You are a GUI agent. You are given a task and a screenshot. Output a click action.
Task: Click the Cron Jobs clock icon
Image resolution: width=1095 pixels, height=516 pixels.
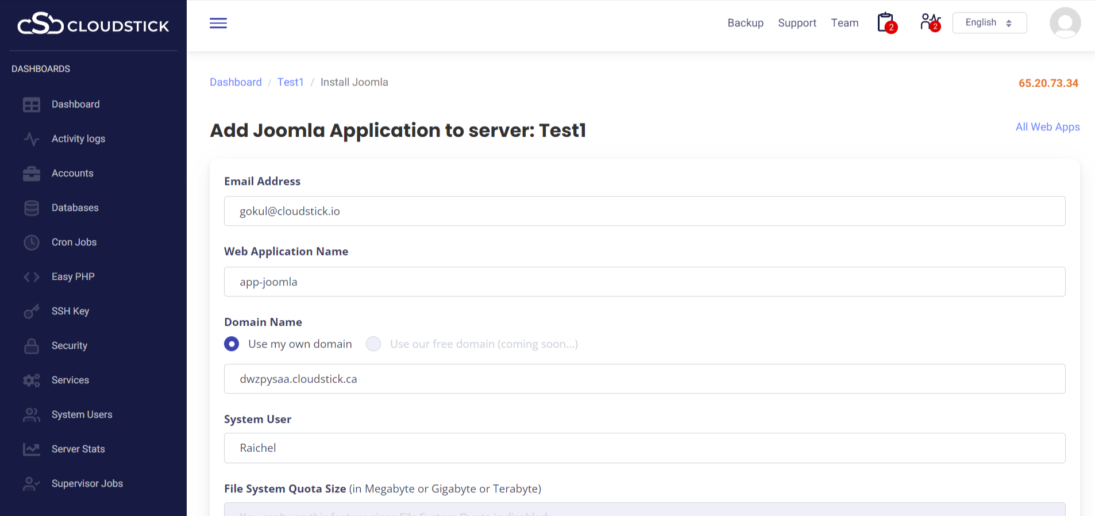[32, 242]
